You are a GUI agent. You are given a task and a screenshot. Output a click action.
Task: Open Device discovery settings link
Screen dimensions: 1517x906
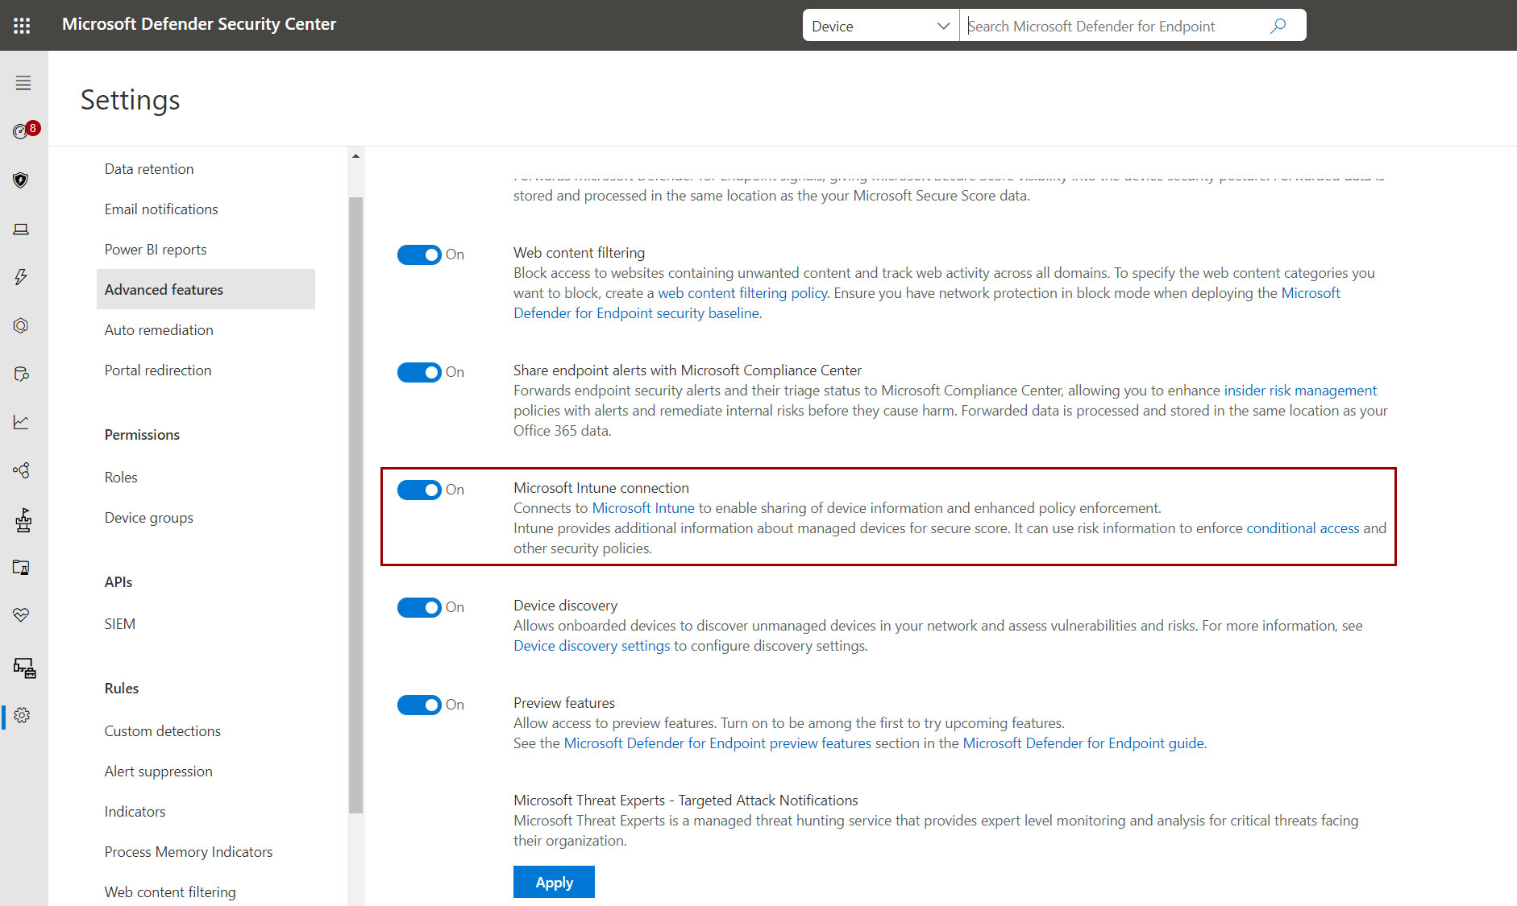click(x=592, y=646)
